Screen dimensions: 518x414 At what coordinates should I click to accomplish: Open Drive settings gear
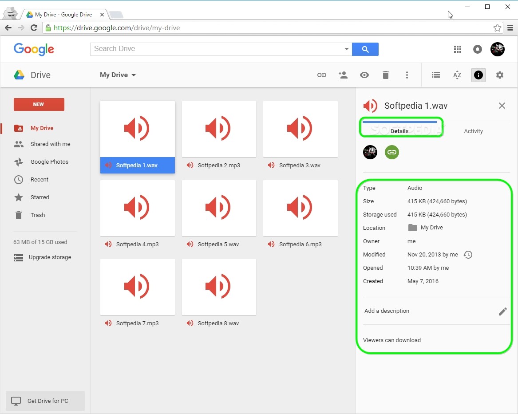500,75
